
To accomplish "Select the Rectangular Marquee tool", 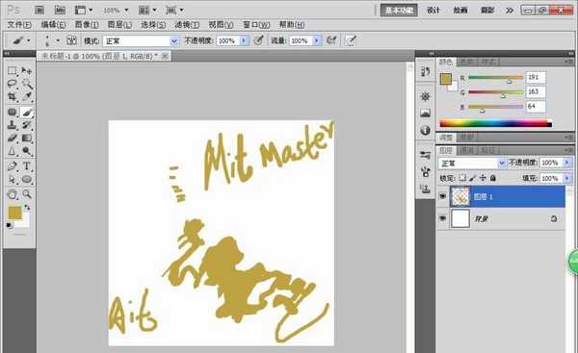I will pos(12,70).
